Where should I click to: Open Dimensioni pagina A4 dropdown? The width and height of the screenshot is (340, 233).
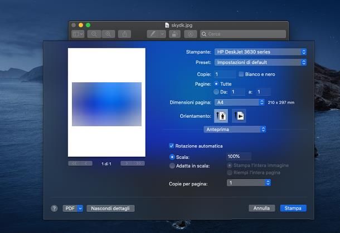pyautogui.click(x=239, y=102)
